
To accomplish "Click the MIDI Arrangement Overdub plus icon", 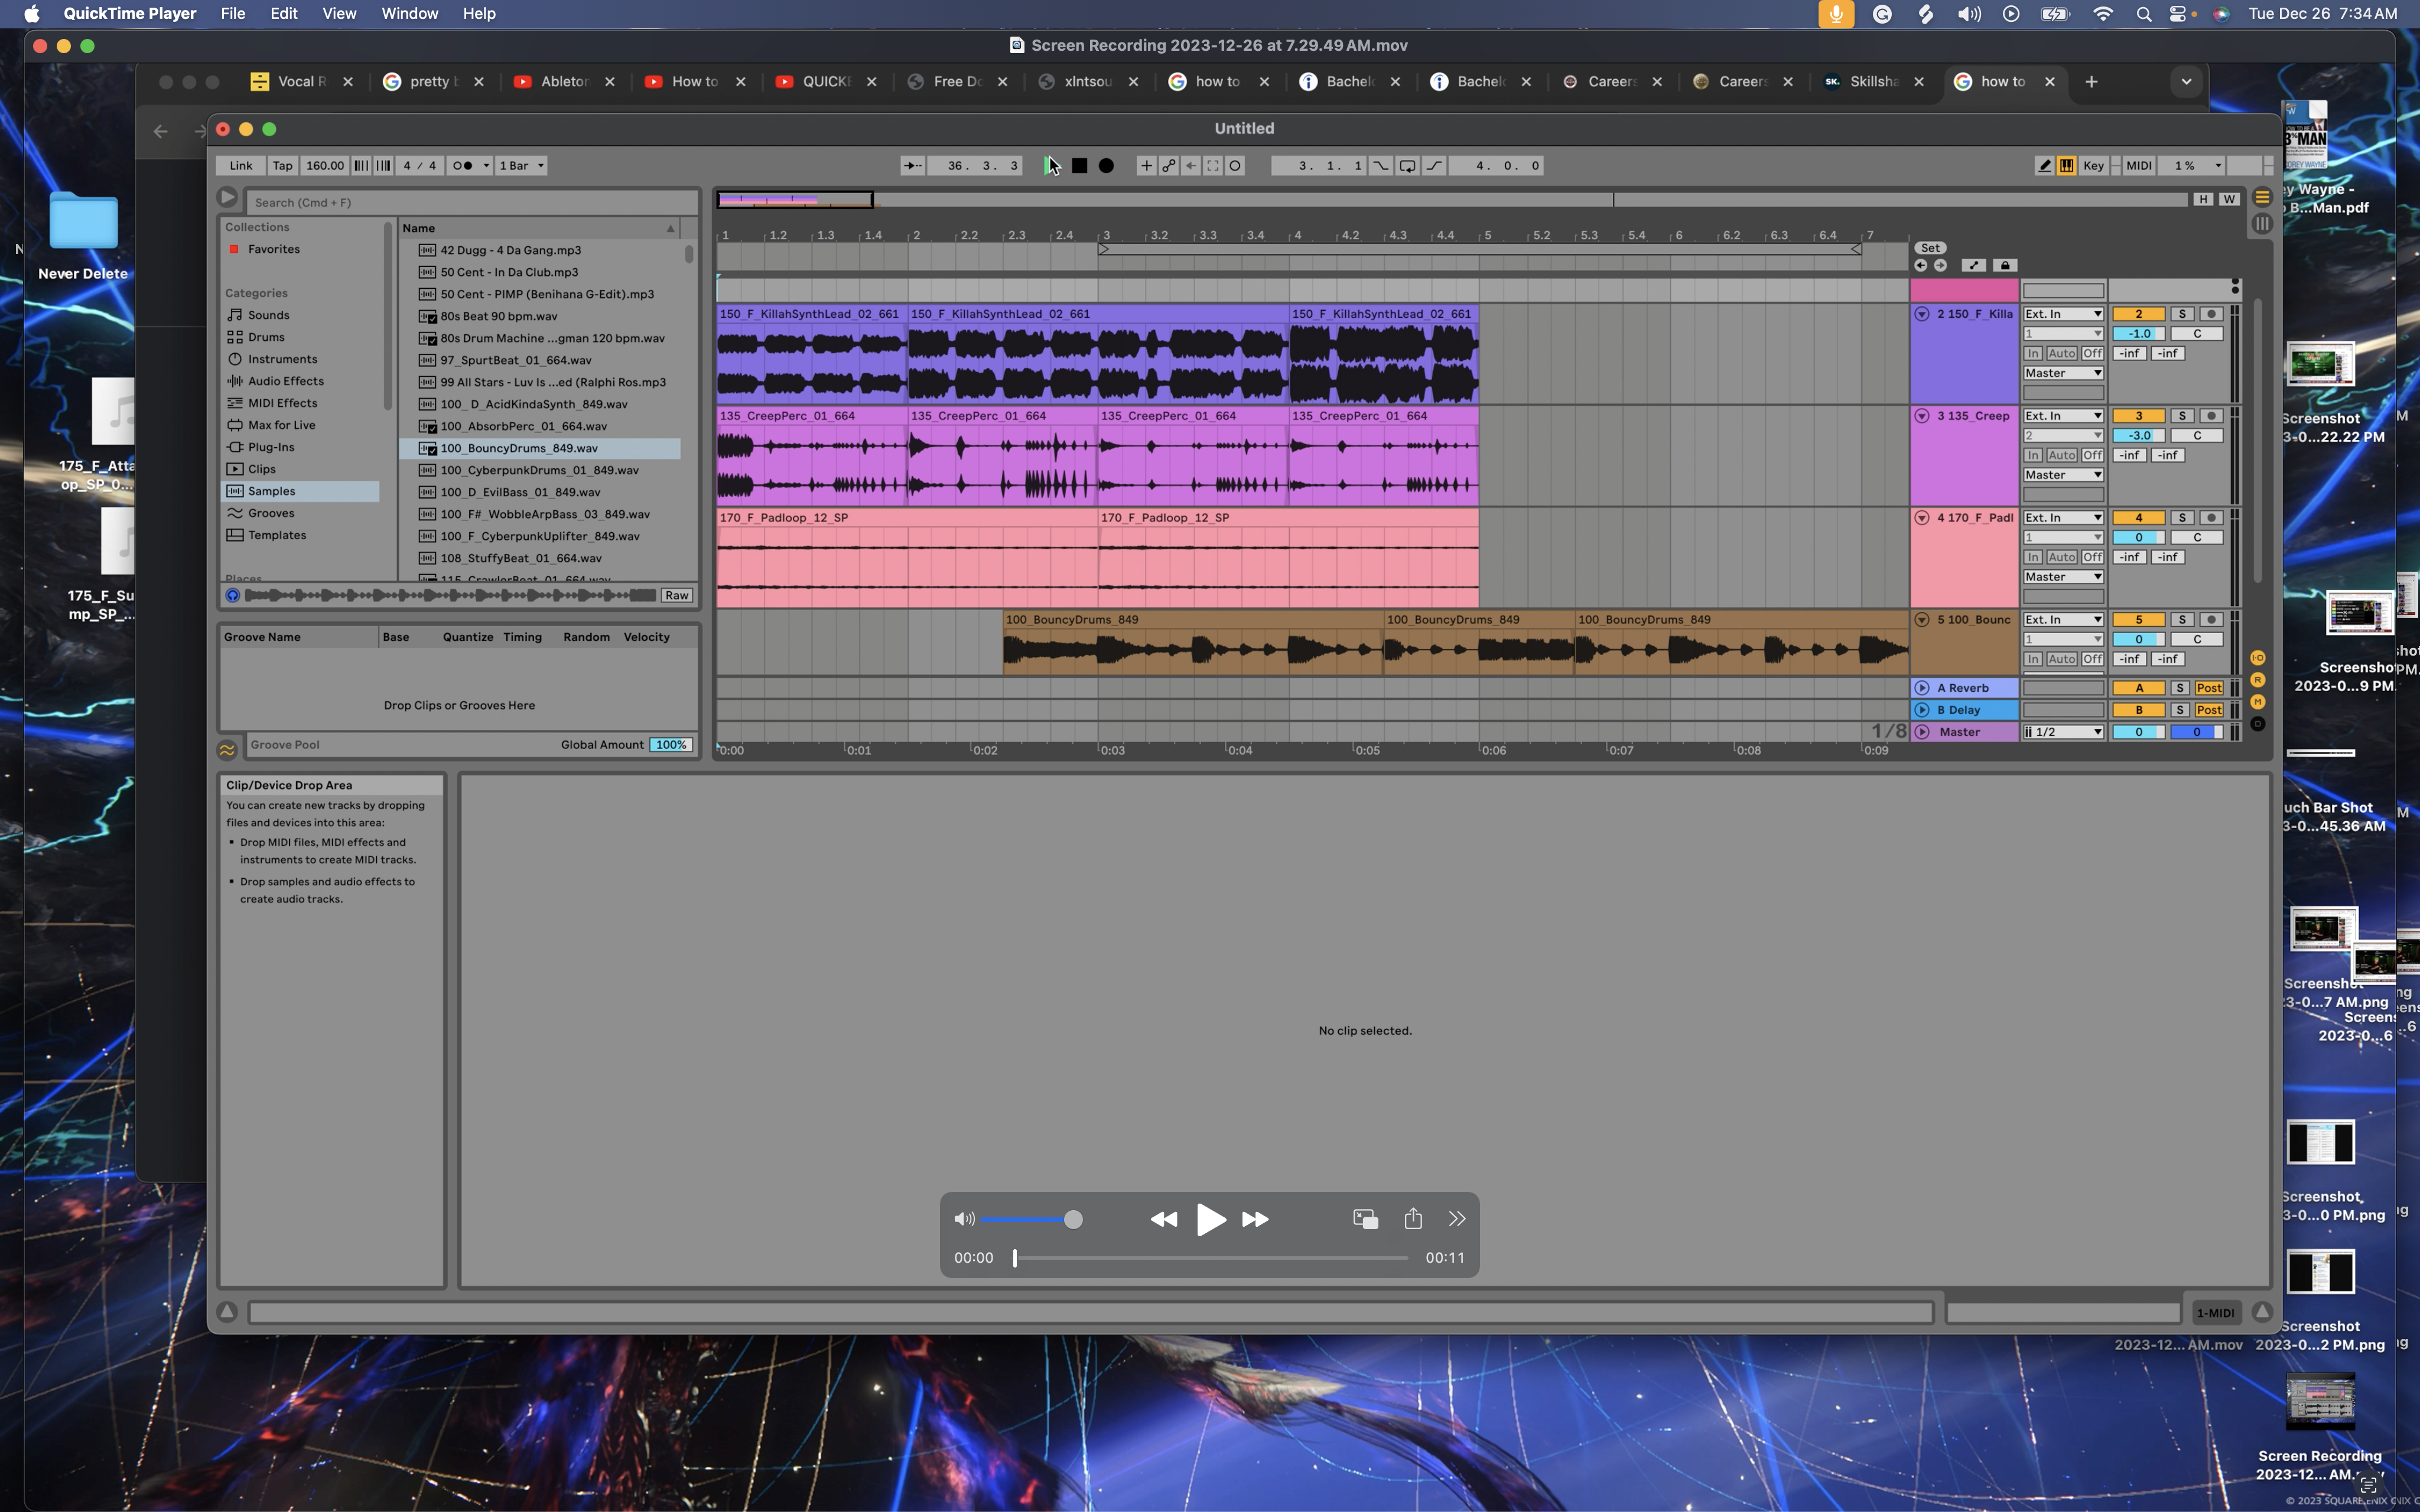I will click(1146, 166).
